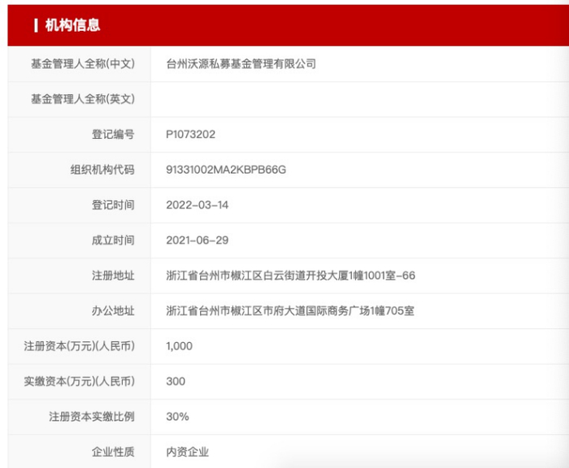Select company name 台州沃源私募基金管理有限公司
The image size is (569, 468).
(241, 64)
